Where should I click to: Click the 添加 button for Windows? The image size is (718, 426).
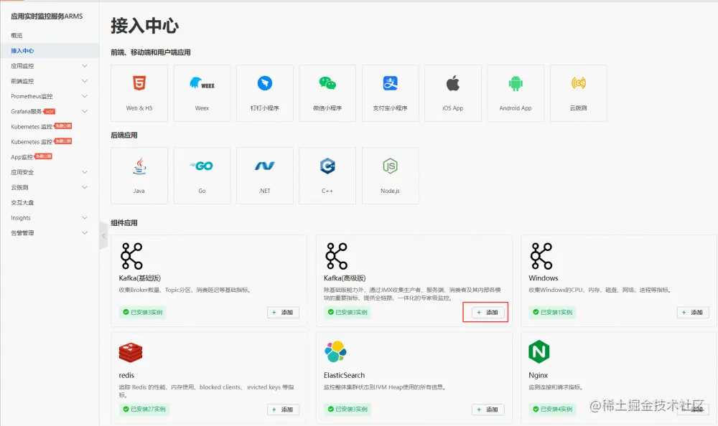(x=693, y=313)
